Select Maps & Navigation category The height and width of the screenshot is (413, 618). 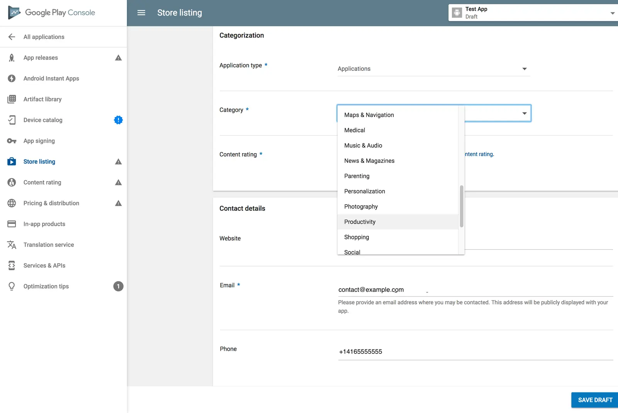[398, 115]
